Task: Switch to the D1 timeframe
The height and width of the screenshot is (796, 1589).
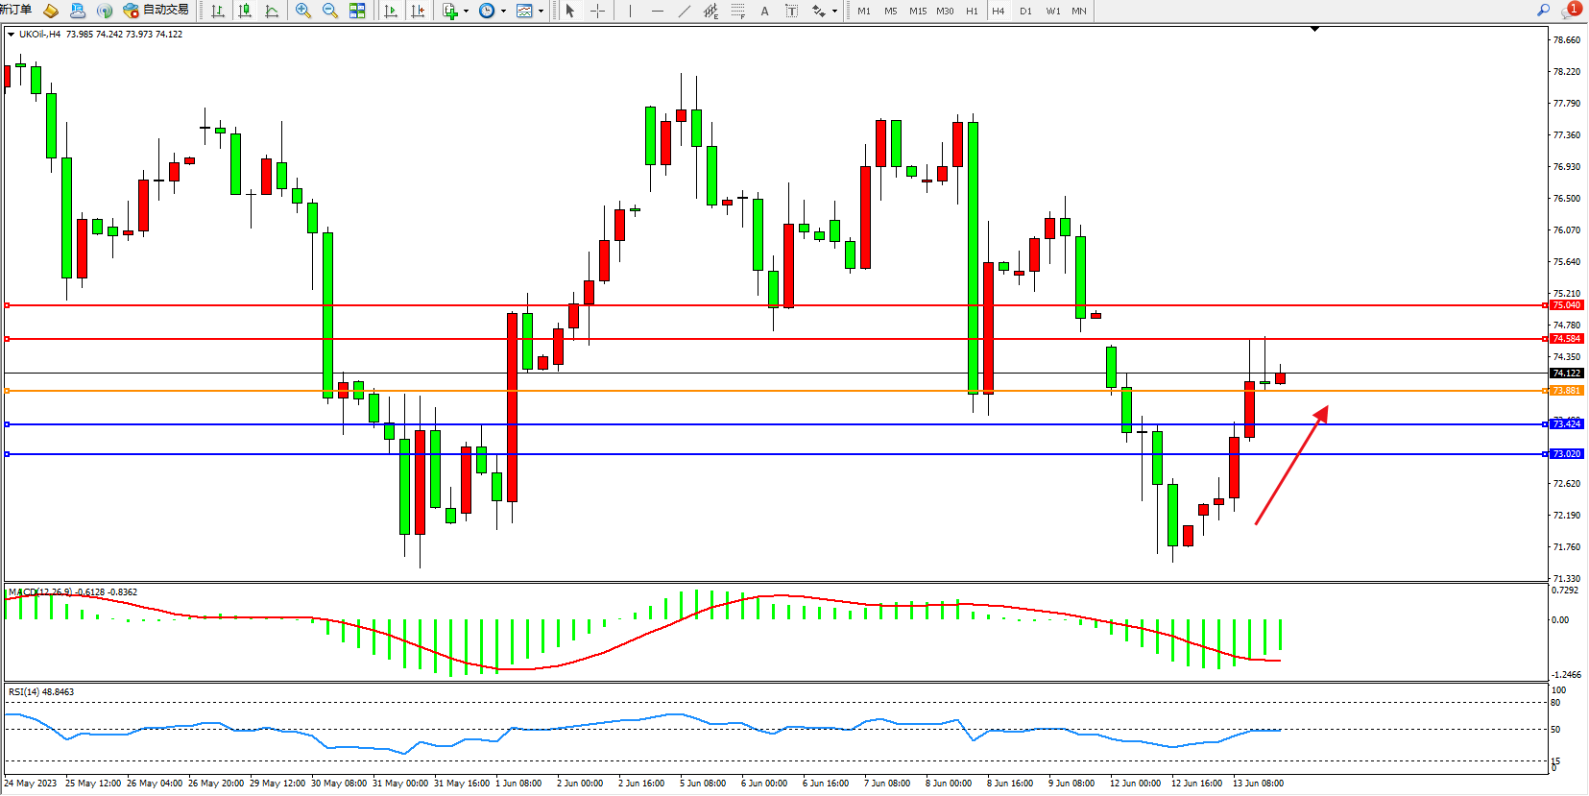Action: pos(1025,11)
